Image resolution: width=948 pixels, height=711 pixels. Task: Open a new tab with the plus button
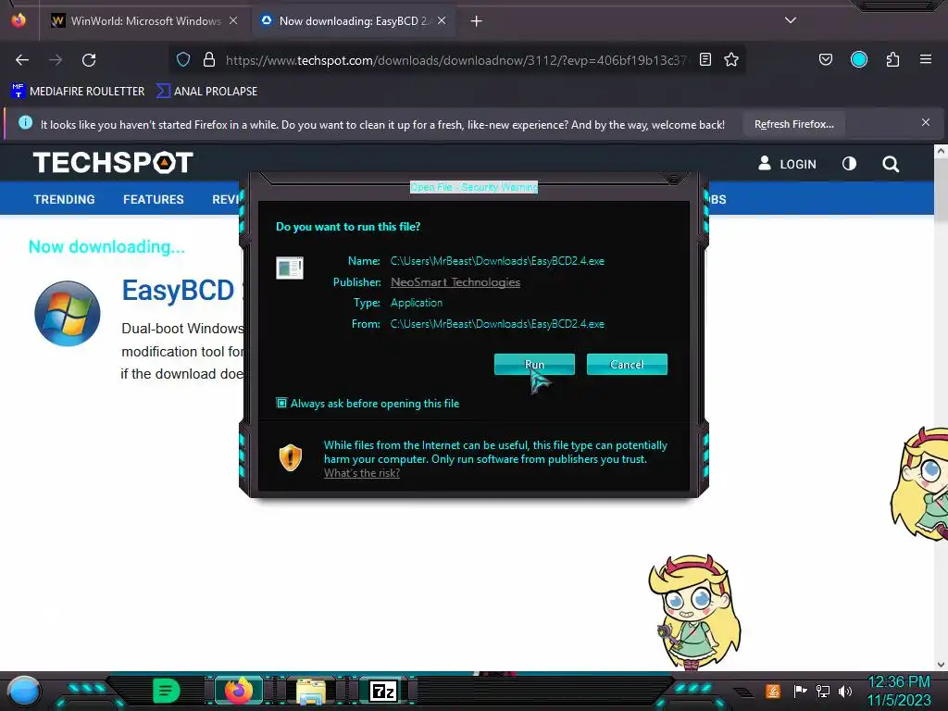[477, 21]
